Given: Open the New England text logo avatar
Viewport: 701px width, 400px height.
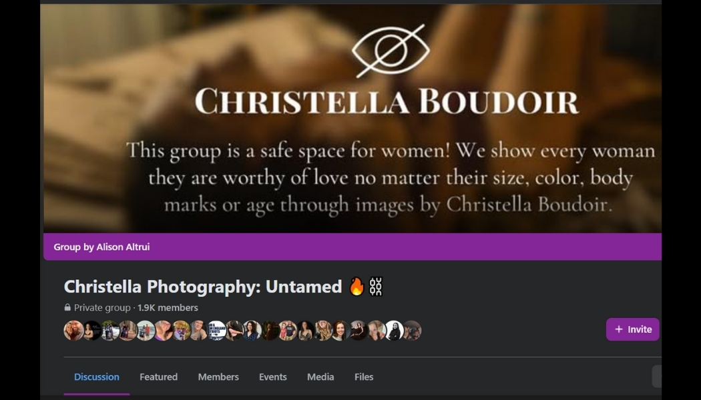Looking at the screenshot, I should coord(217,331).
